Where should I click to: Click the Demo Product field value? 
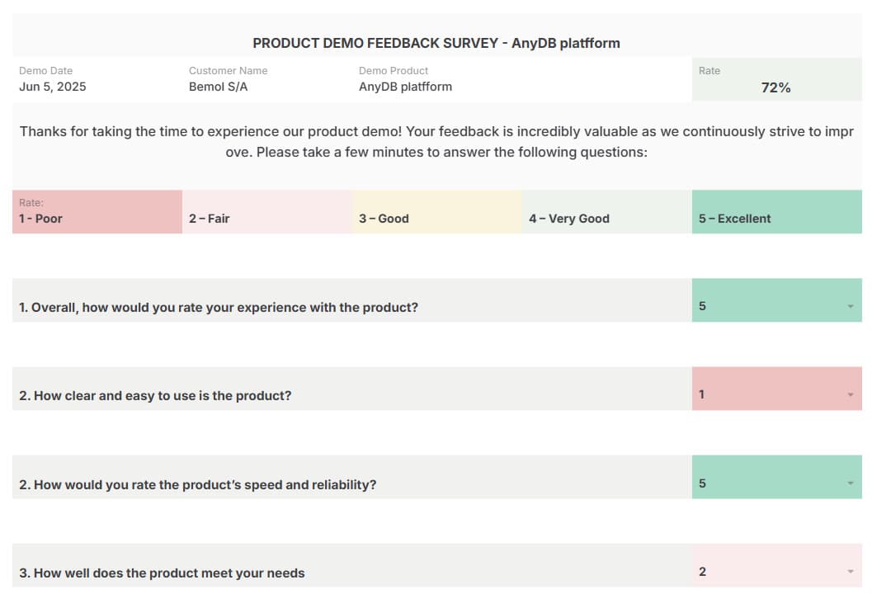click(x=405, y=87)
